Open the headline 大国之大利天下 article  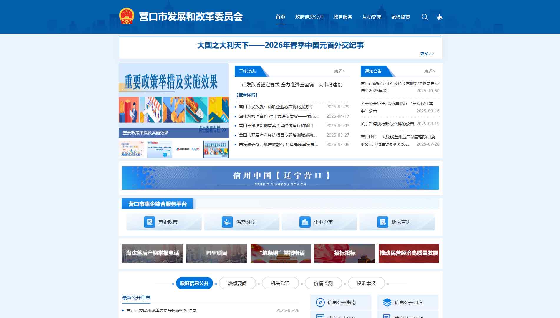coord(280,45)
